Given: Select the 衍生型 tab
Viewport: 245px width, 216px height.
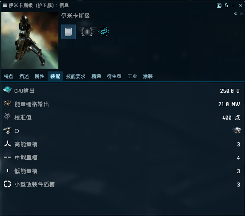Looking at the screenshot, I should coord(114,76).
